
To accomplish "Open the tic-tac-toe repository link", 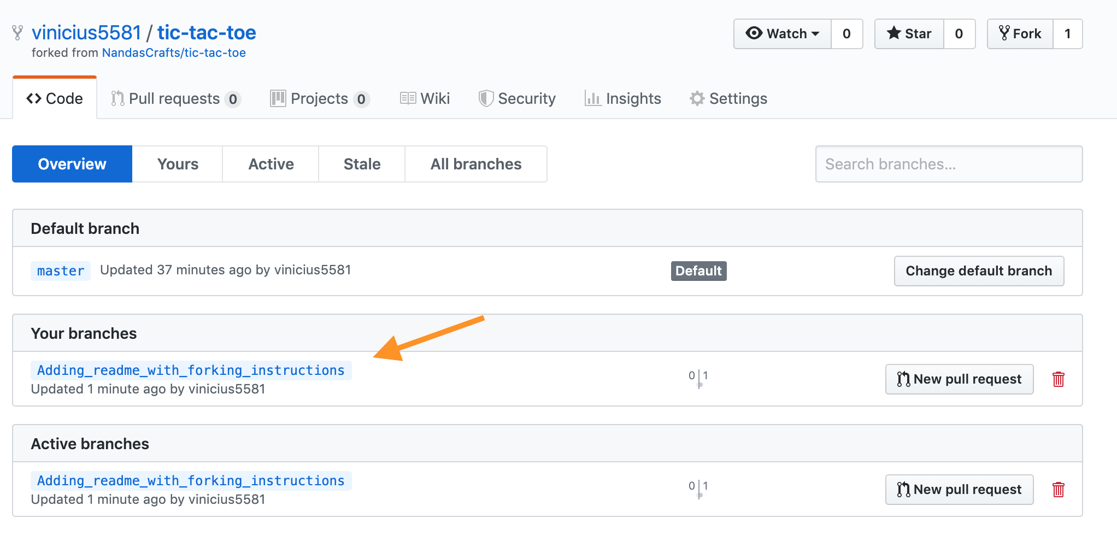I will [207, 33].
